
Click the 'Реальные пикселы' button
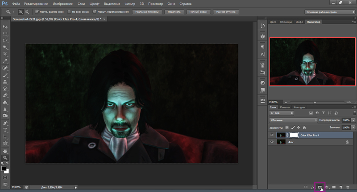pos(147,12)
